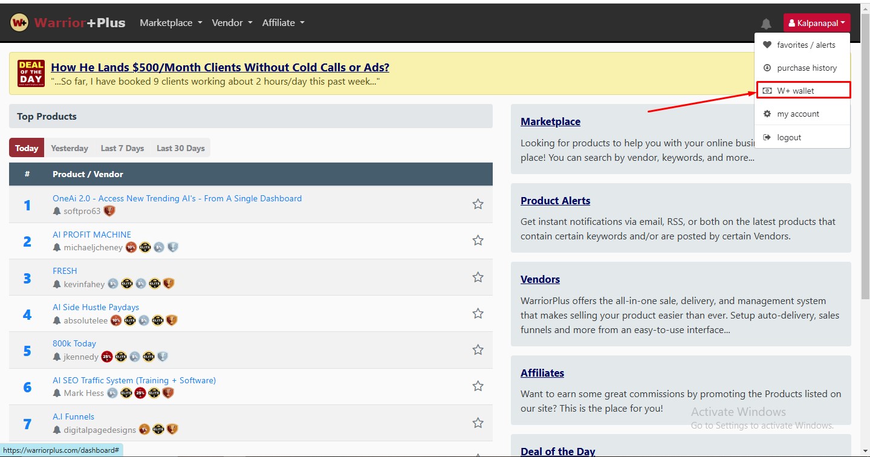Favorite OneAi 2.0 with its star

[478, 204]
